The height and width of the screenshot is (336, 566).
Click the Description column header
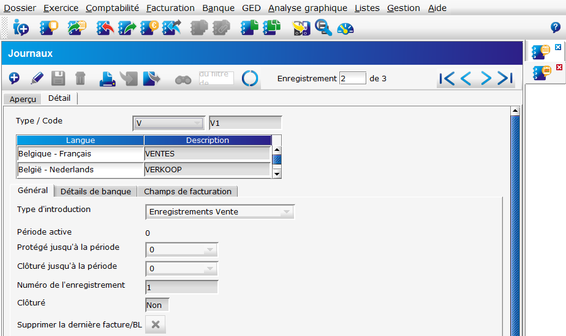[x=208, y=140]
